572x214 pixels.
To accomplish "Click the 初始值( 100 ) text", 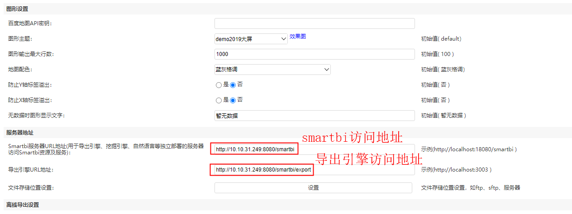I will (x=438, y=54).
